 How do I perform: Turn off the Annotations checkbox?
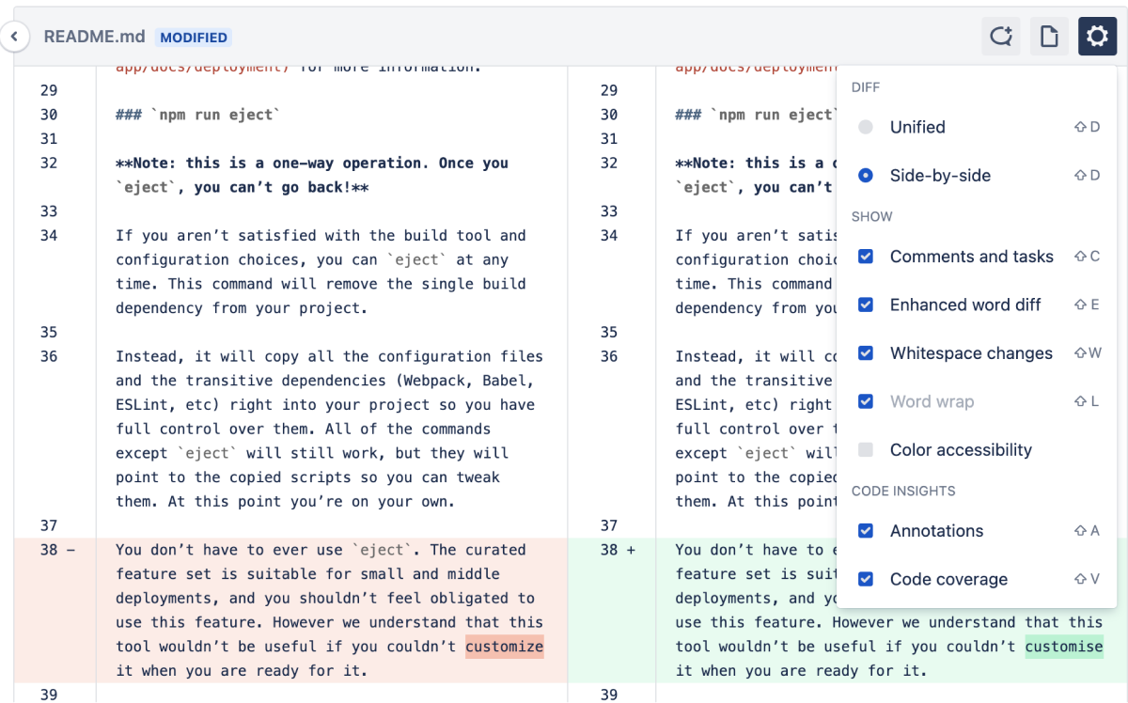pyautogui.click(x=866, y=531)
